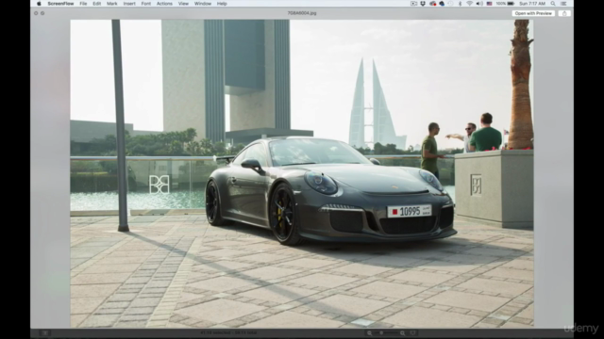
Task: Click the timeline zoom slider
Action: 386,333
